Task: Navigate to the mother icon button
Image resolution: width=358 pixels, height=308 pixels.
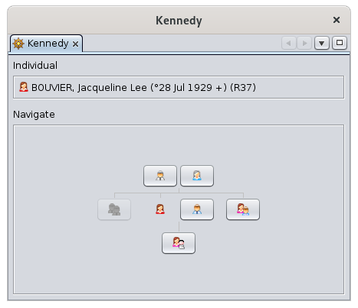Action: [197, 176]
